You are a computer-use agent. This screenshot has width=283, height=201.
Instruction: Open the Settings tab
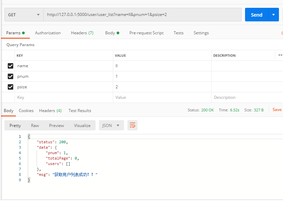[201, 33]
